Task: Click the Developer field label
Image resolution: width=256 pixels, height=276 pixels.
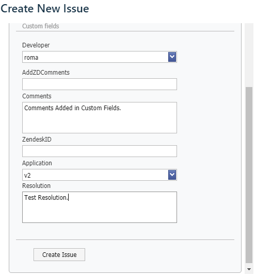Action: pyautogui.click(x=36, y=45)
